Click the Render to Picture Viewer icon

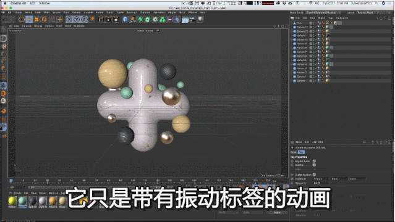tap(108, 19)
